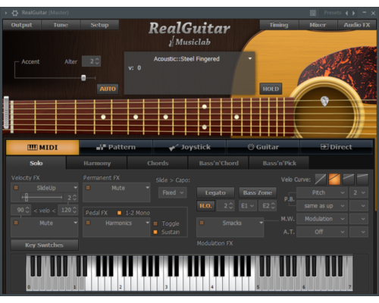Switch to the Pattern mode tab
The height and width of the screenshot is (303, 379).
(x=116, y=147)
